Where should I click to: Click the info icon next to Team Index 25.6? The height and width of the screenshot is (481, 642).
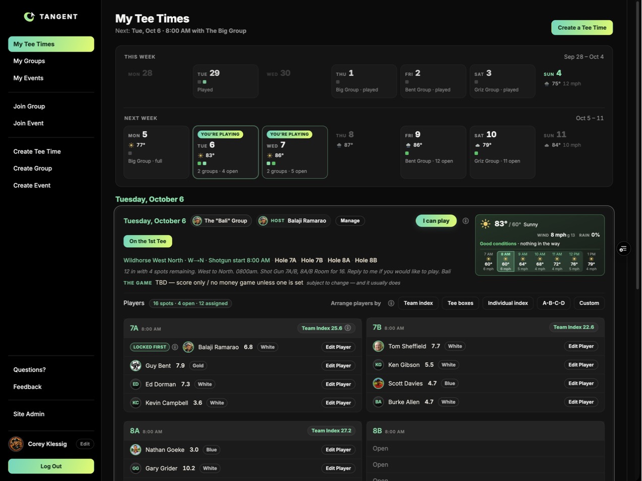[348, 328]
